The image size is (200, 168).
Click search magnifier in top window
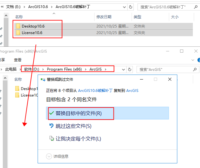tap(196, 7)
